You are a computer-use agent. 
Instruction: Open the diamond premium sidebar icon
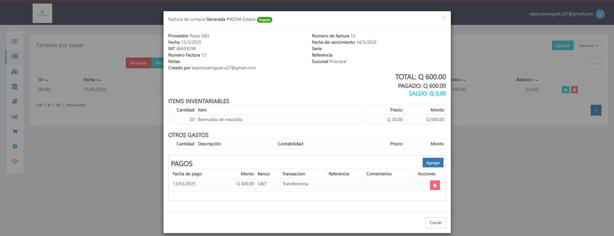click(15, 161)
